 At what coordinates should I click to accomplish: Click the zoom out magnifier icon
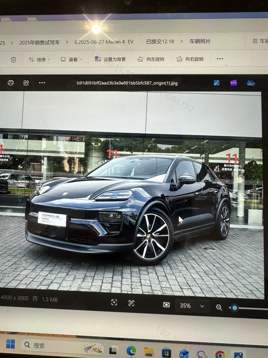click(x=219, y=307)
